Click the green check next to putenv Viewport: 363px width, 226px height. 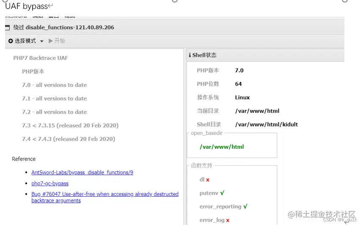[222, 193]
